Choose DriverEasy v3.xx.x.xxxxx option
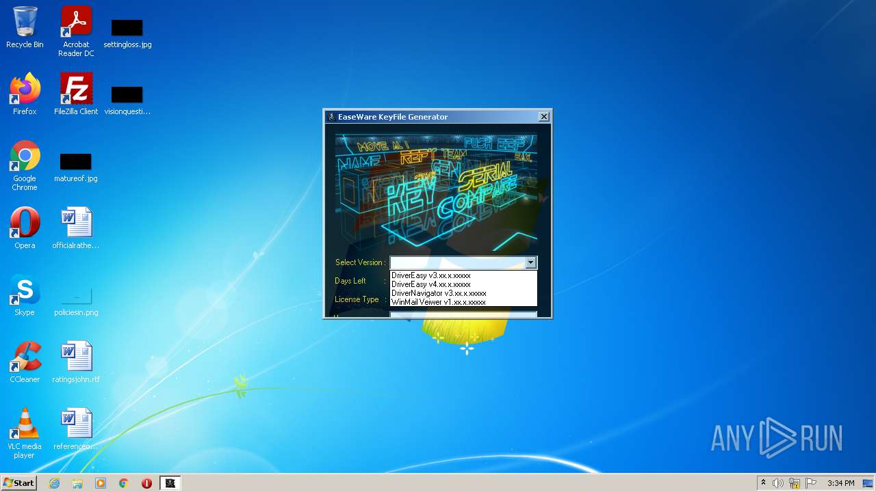The image size is (876, 492). [463, 275]
